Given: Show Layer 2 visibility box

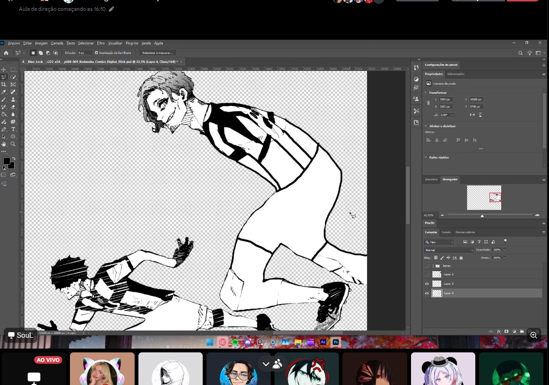Looking at the screenshot, I should (x=427, y=274).
